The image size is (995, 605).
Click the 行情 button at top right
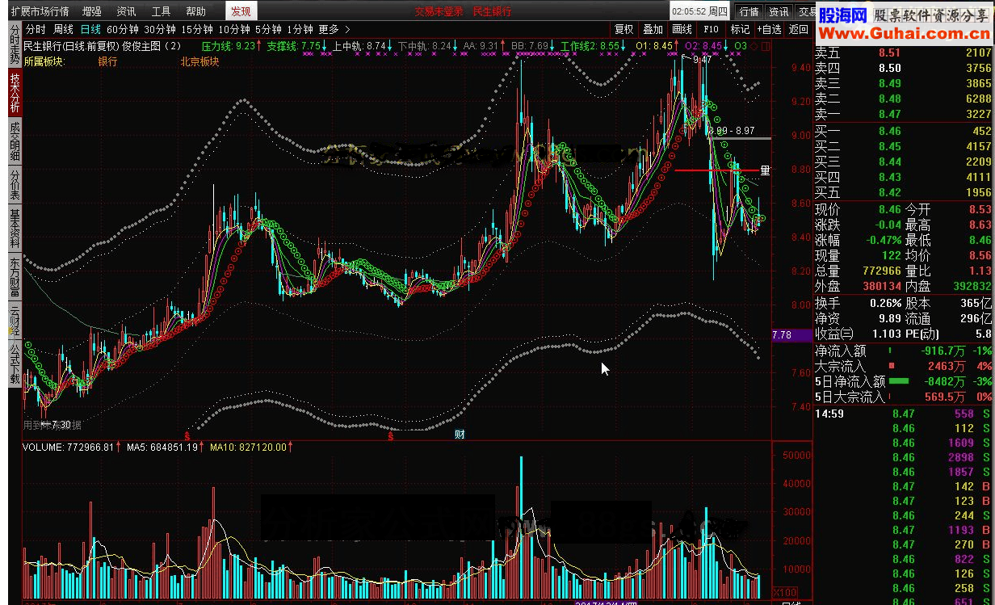[x=749, y=11]
